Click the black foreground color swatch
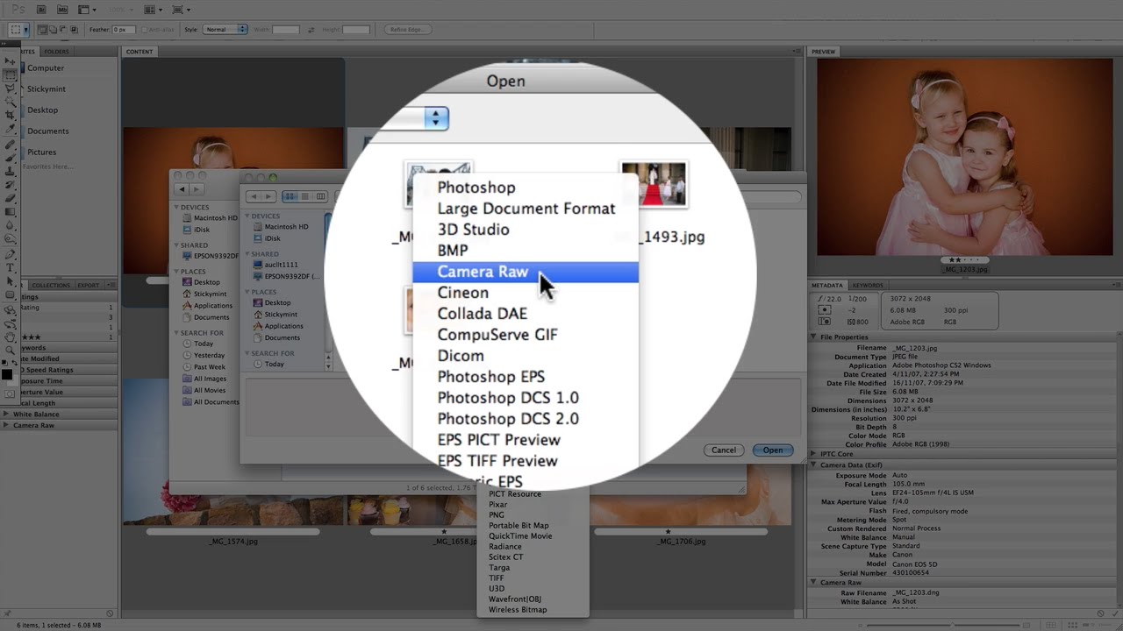The width and height of the screenshot is (1123, 631). (x=6, y=374)
